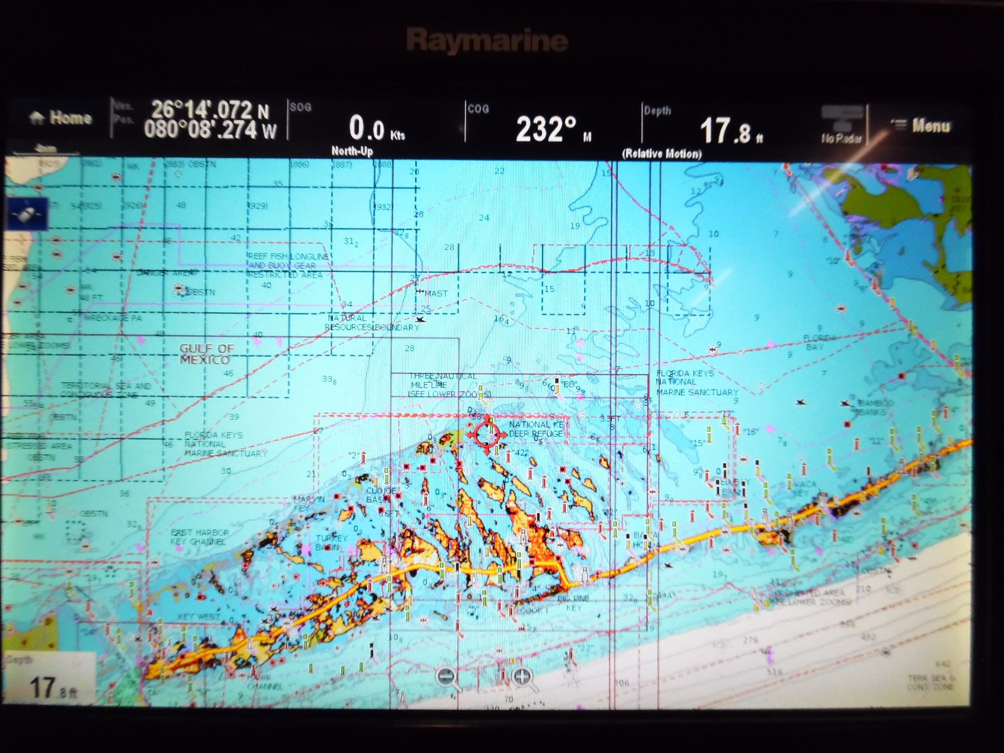1004x753 pixels.
Task: Tap the North-Up orientation label
Action: point(352,151)
